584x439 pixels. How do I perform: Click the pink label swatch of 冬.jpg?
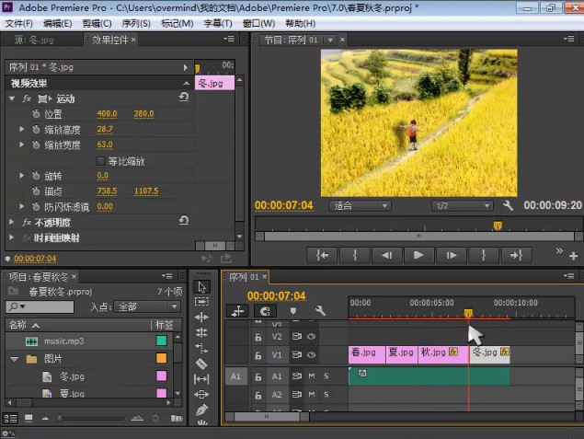pyautogui.click(x=162, y=376)
